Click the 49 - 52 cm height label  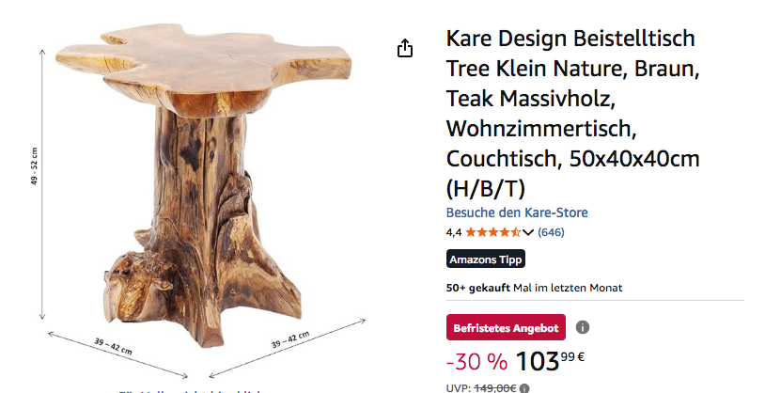(34, 166)
